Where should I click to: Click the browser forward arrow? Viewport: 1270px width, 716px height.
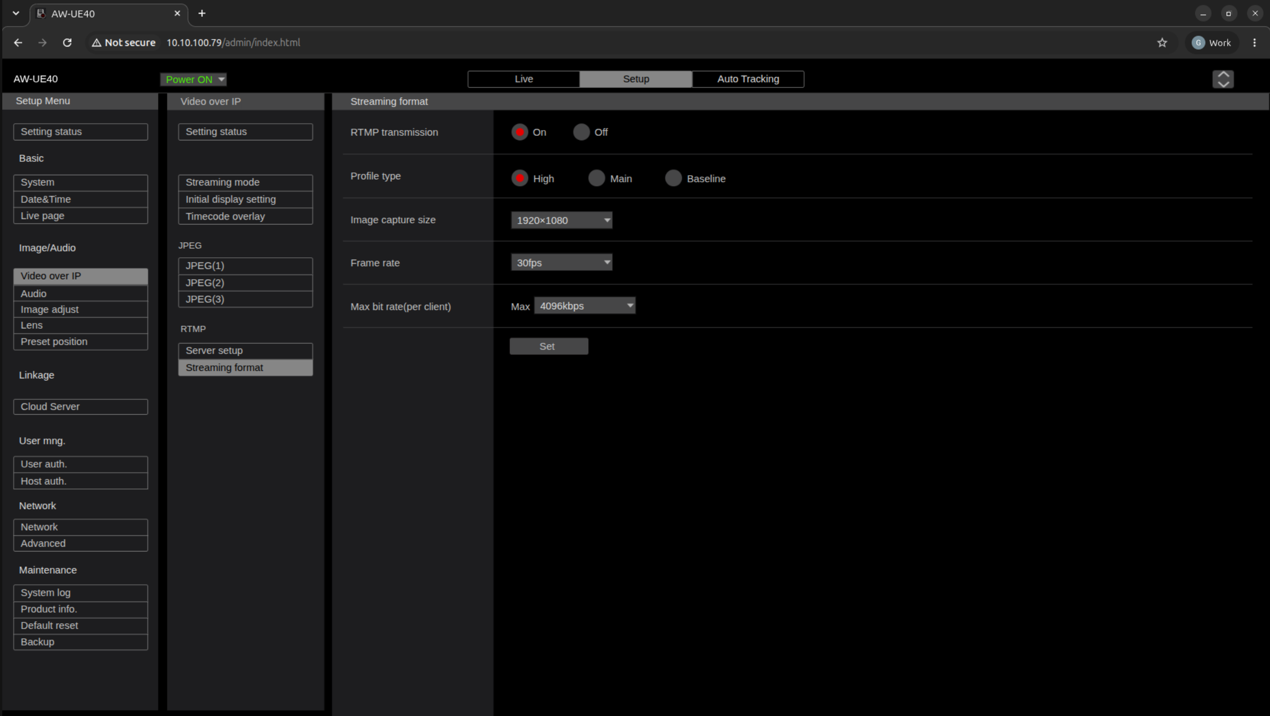point(42,43)
